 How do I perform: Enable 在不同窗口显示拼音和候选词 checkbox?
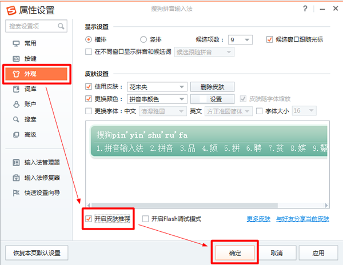(89, 52)
